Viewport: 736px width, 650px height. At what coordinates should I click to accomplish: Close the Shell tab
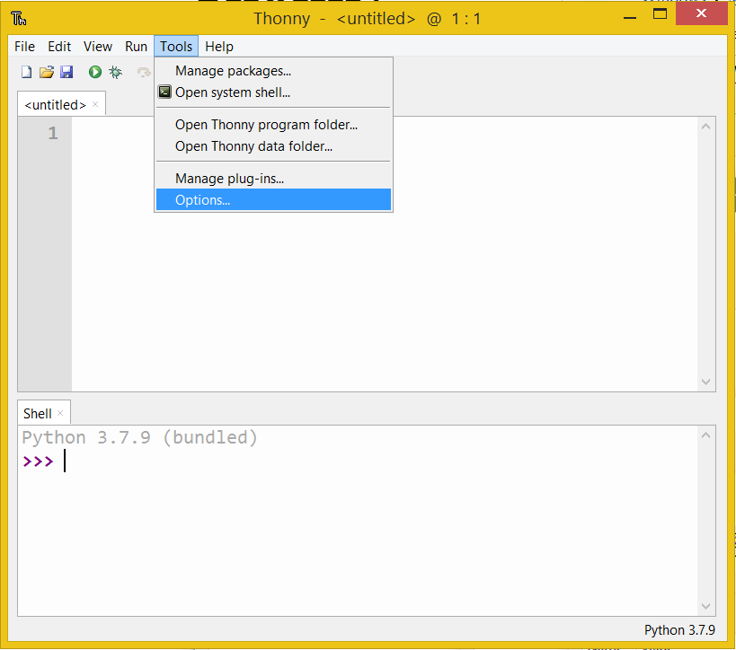[x=60, y=413]
